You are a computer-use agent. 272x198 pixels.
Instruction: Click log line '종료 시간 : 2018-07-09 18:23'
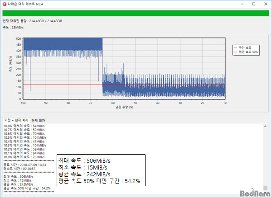click(25, 165)
